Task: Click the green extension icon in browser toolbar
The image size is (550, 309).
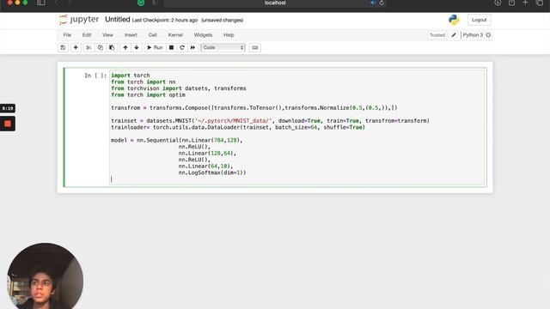Action: tap(141, 3)
